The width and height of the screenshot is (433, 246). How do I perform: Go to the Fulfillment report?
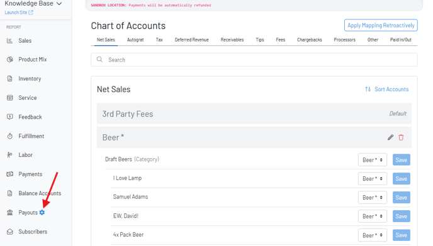(x=31, y=136)
